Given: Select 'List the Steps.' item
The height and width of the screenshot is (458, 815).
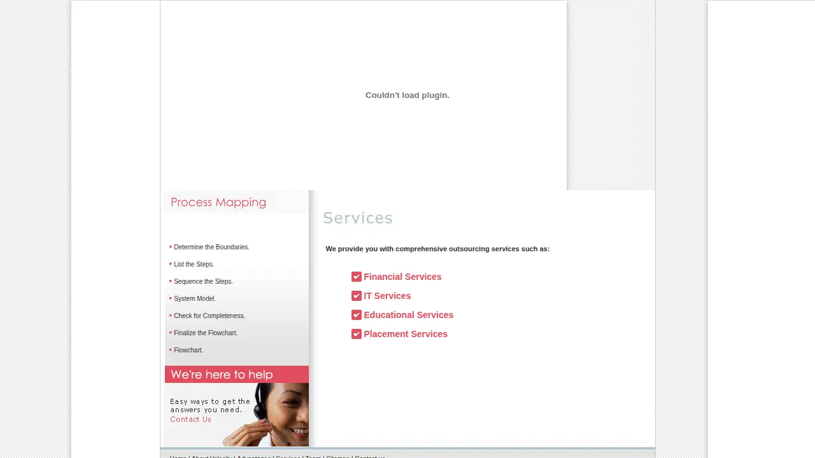Looking at the screenshot, I should [x=194, y=264].
